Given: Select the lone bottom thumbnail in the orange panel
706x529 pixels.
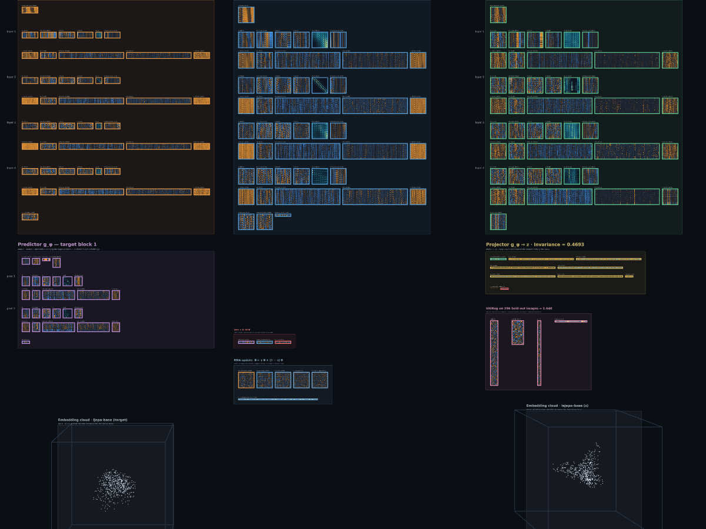Looking at the screenshot, I should [x=30, y=217].
